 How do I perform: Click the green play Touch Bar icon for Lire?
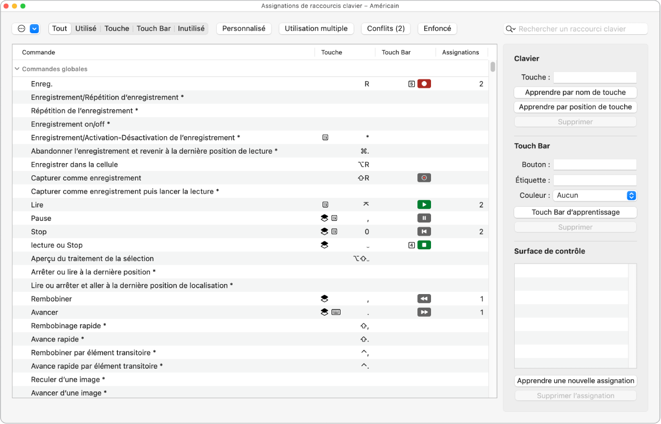click(x=424, y=204)
